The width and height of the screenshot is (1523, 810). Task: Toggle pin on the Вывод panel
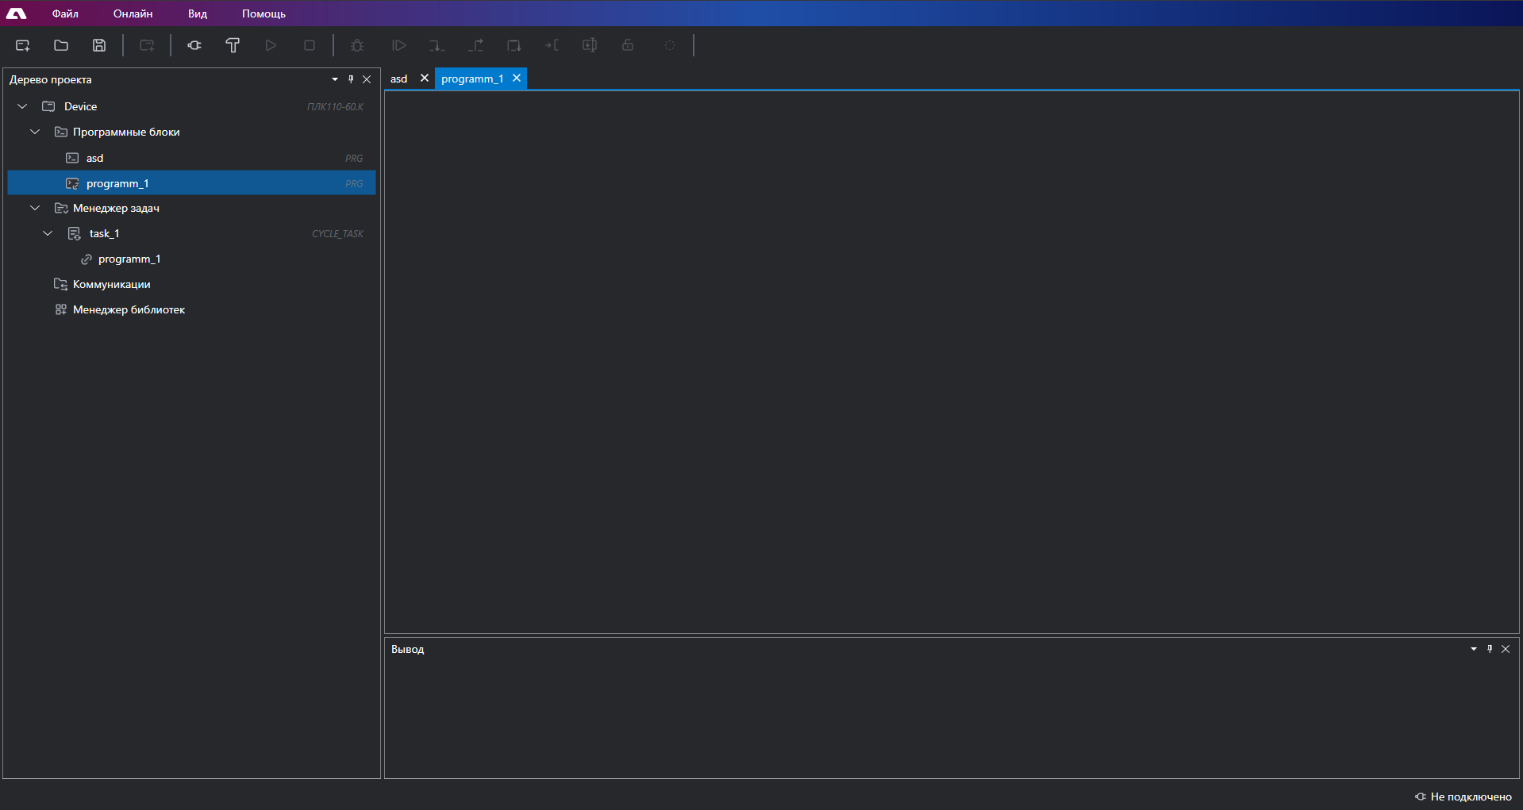(1490, 649)
